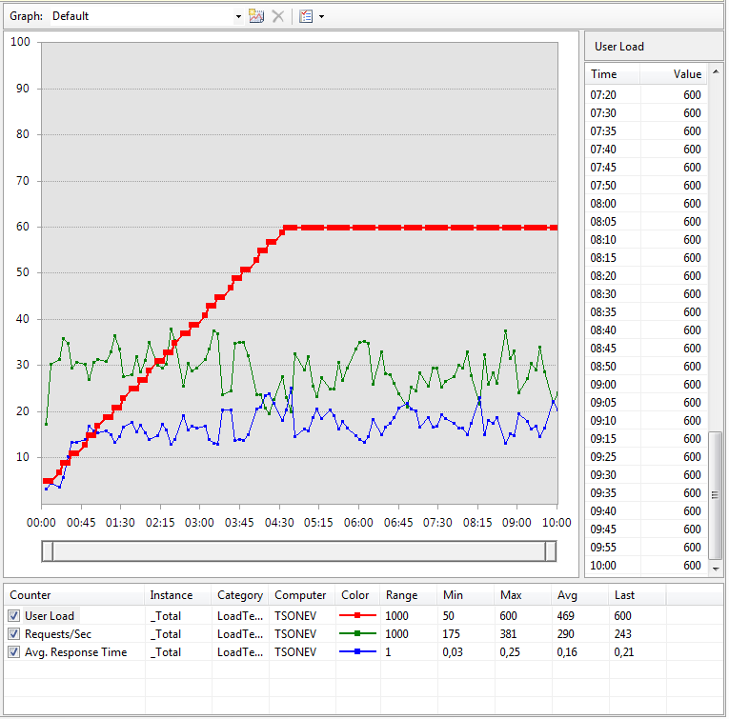Screen dimensions: 729x719
Task: Click the graph options legend icon
Action: [306, 16]
